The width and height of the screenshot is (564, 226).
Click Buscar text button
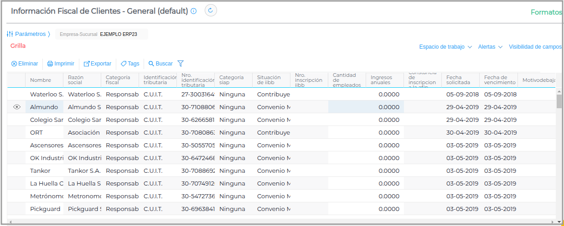[164, 64]
